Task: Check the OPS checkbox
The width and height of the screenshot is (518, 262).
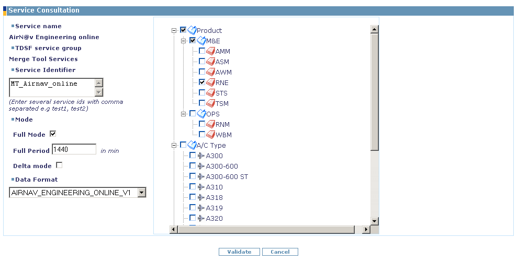Action: [193, 113]
